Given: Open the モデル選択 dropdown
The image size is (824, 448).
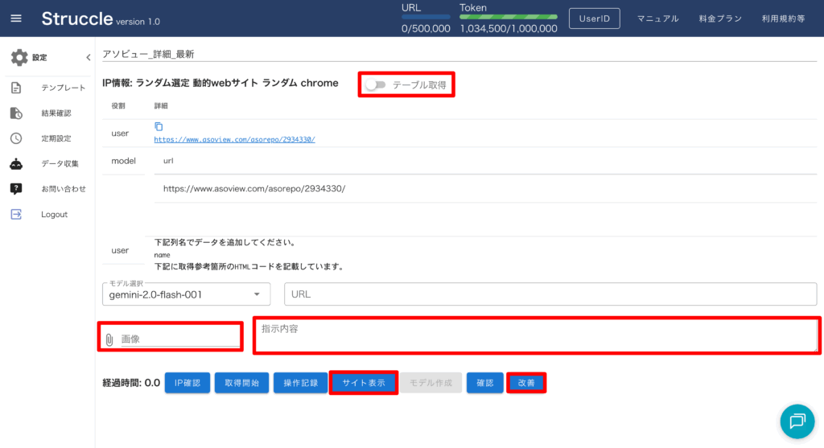Looking at the screenshot, I should 187,294.
